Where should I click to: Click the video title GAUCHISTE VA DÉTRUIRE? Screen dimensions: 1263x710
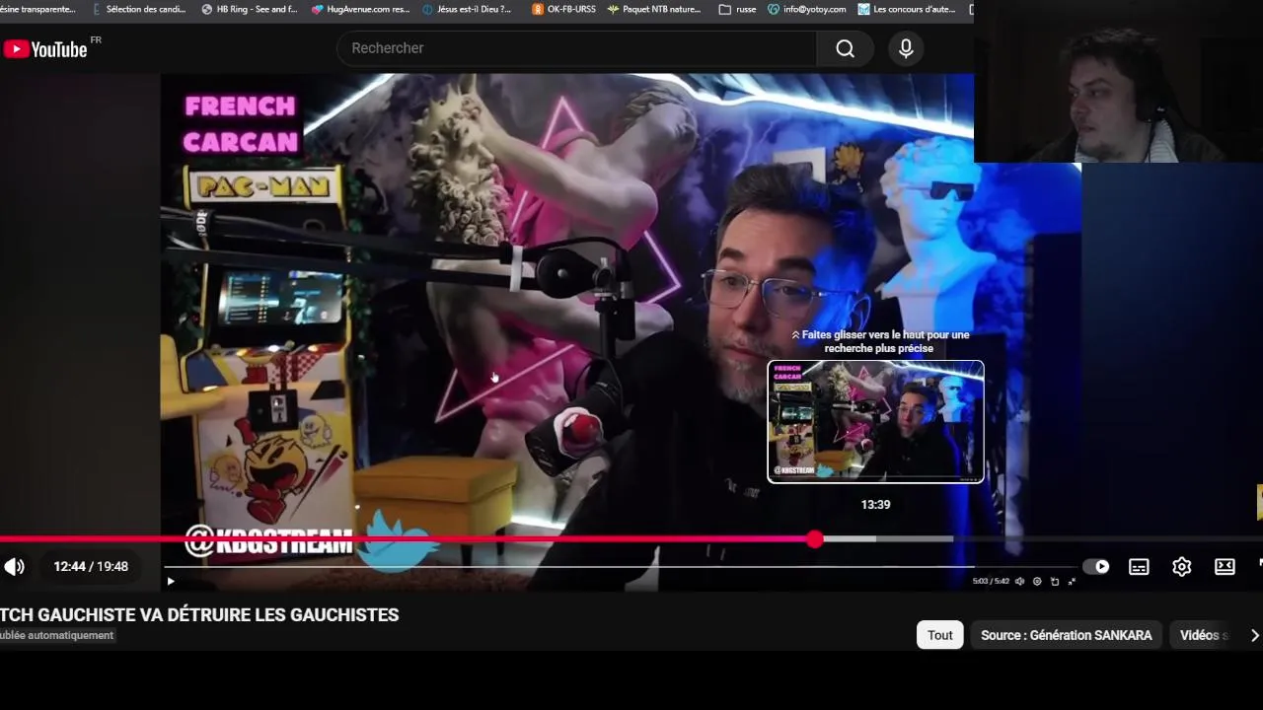click(x=198, y=614)
